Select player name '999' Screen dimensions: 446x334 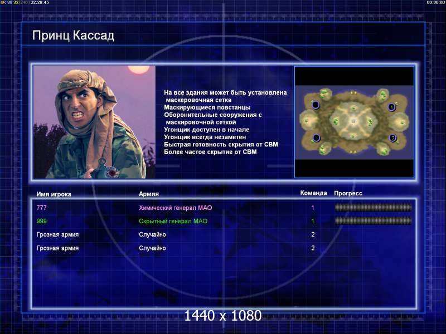[41, 221]
